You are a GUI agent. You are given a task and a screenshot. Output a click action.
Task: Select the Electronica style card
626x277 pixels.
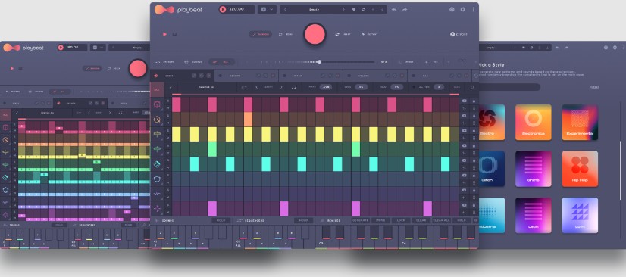coord(533,123)
